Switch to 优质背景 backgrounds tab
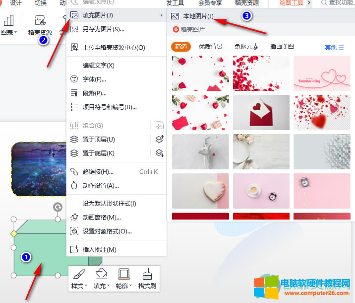The width and height of the screenshot is (355, 303). (x=211, y=47)
